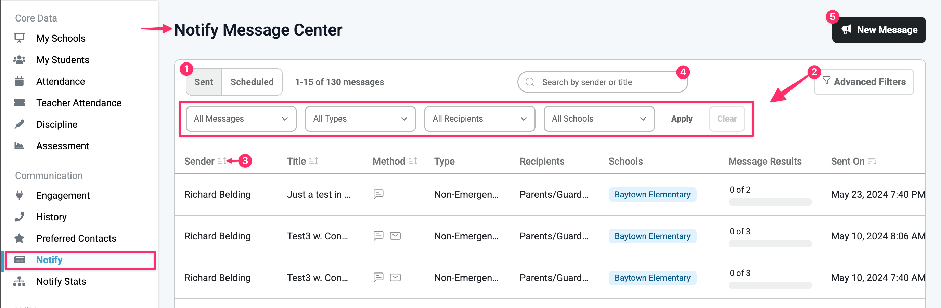Open Engagement under Communication
The width and height of the screenshot is (941, 308).
63,195
